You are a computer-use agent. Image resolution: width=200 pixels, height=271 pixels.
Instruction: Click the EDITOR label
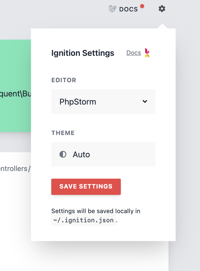pos(64,80)
